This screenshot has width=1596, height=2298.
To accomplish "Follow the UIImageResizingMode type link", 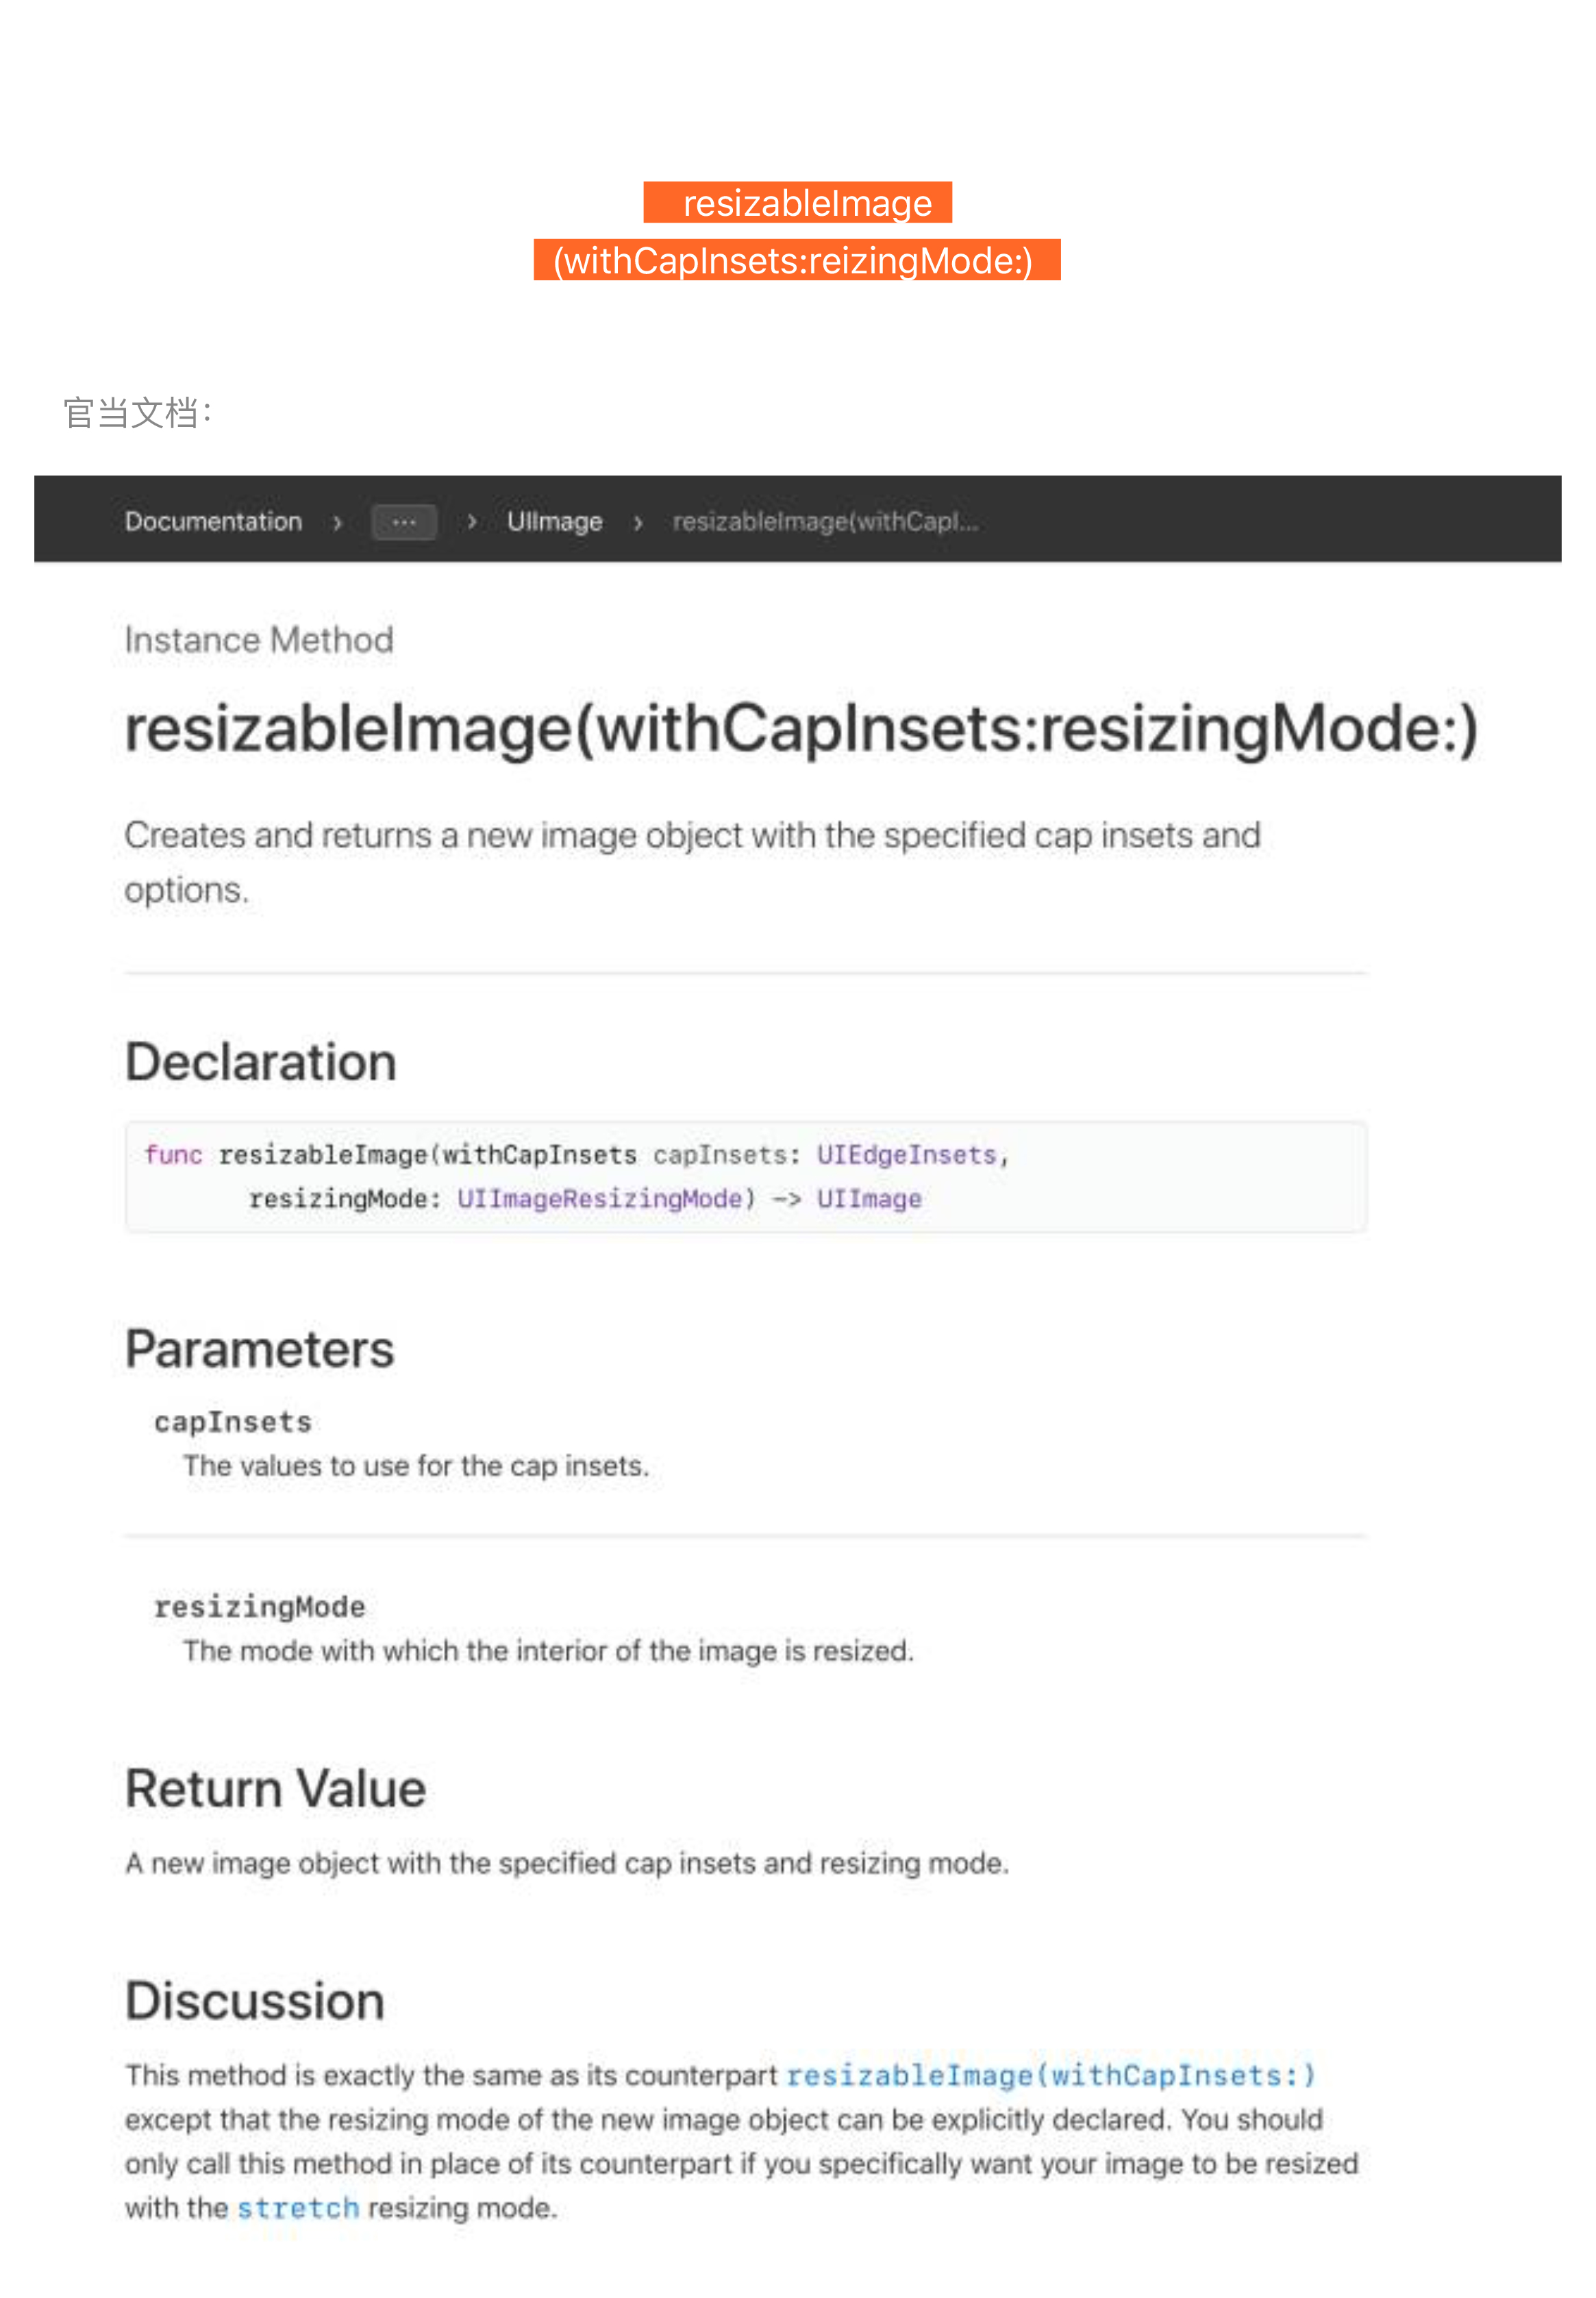I will click(599, 1199).
